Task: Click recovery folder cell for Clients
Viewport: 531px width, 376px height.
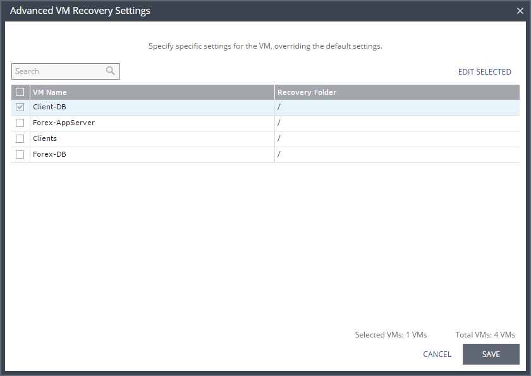Action: pos(397,139)
